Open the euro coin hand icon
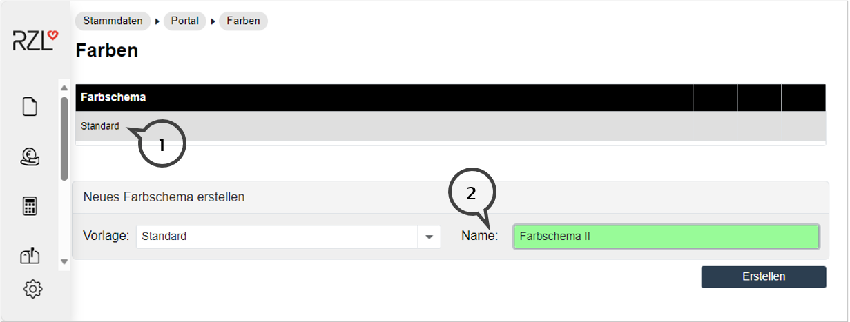850x322 pixels. click(x=30, y=157)
